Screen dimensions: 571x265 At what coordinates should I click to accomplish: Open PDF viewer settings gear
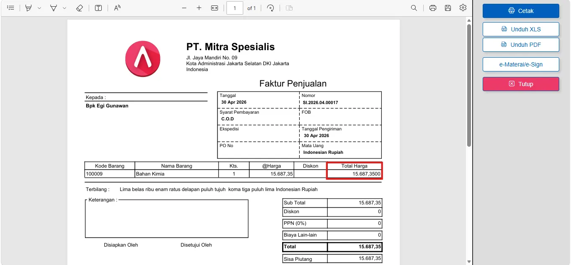tap(463, 8)
